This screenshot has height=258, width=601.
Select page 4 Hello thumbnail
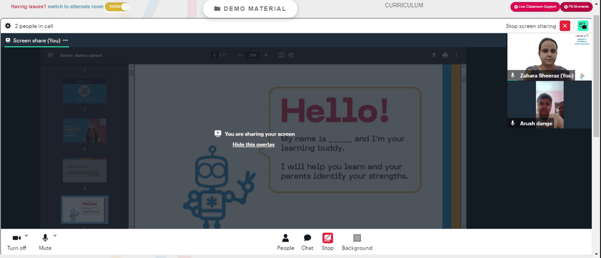pos(85,209)
